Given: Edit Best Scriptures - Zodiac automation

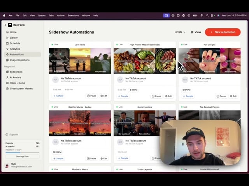Looking at the screenshot, I should pyautogui.click(x=104, y=158).
